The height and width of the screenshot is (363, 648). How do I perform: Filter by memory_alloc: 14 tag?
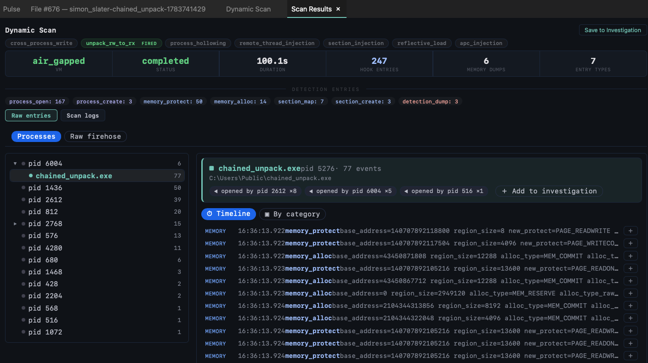point(240,102)
